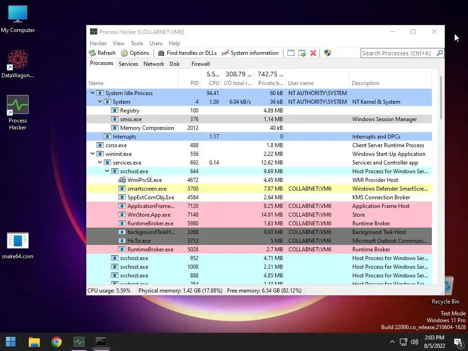Open the Windows Start button

pyautogui.click(x=11, y=342)
